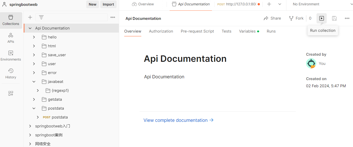Click the workspace person icon beside springbootweb
The width and height of the screenshot is (353, 147).
pos(4,4)
